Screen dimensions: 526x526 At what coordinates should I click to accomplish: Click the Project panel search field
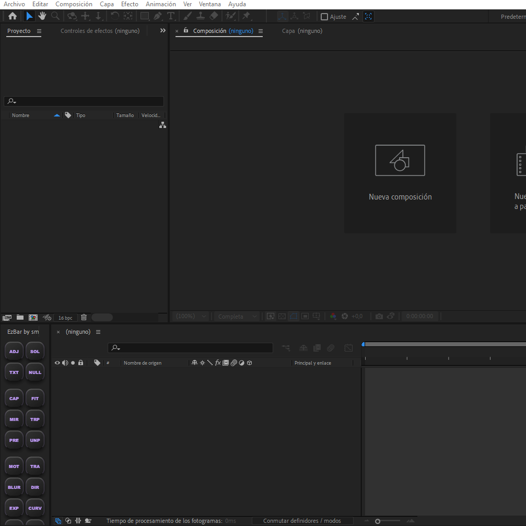coord(84,101)
